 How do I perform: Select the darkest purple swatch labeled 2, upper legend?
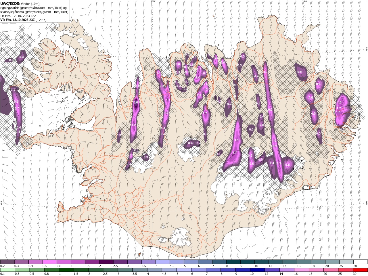click(x=106, y=262)
